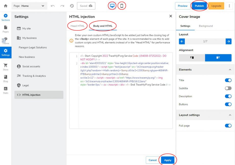This screenshot has height=165, width=235.
Task: Switch to desktop preview mode
Action: click(x=112, y=6)
